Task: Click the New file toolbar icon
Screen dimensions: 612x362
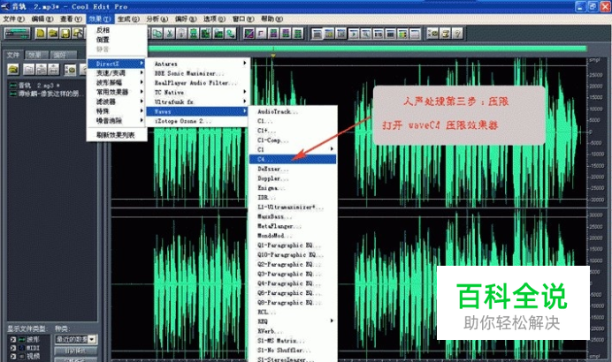Action: tap(40, 34)
